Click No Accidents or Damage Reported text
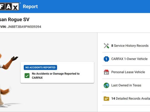Screen dimensions: 150x112 (56, 76)
